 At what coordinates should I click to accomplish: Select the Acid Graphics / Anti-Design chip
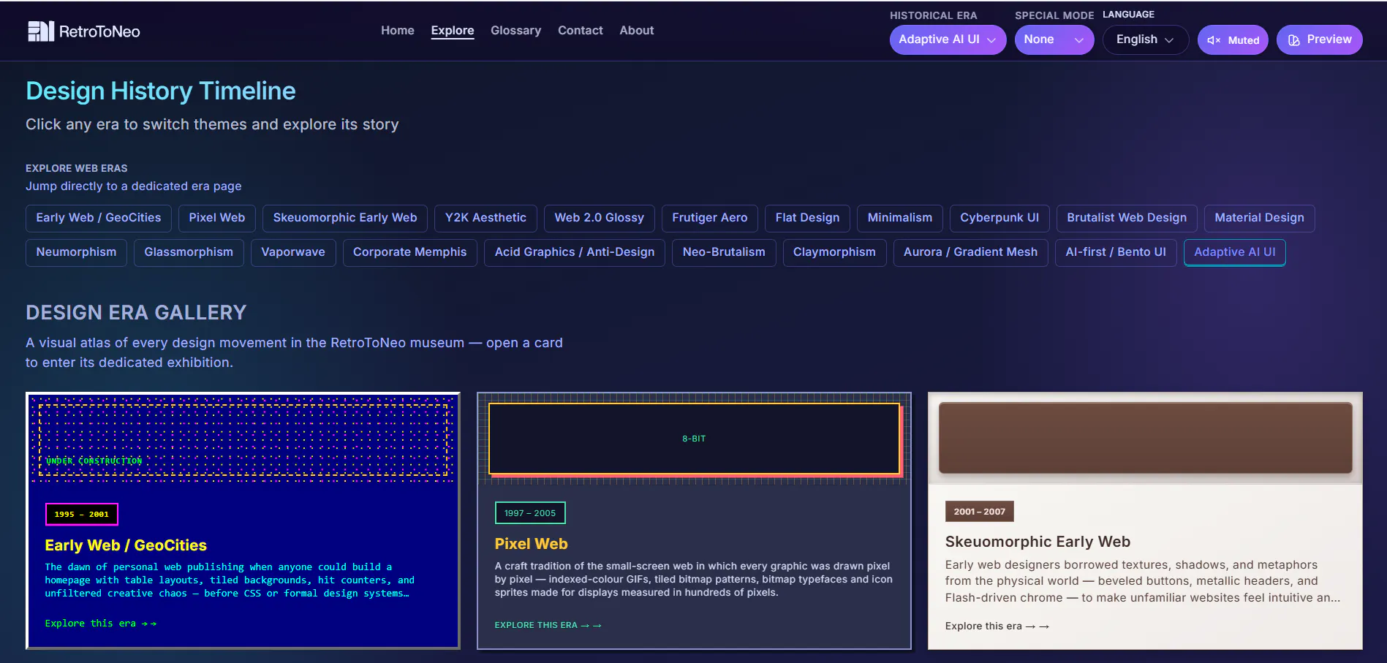(x=575, y=252)
